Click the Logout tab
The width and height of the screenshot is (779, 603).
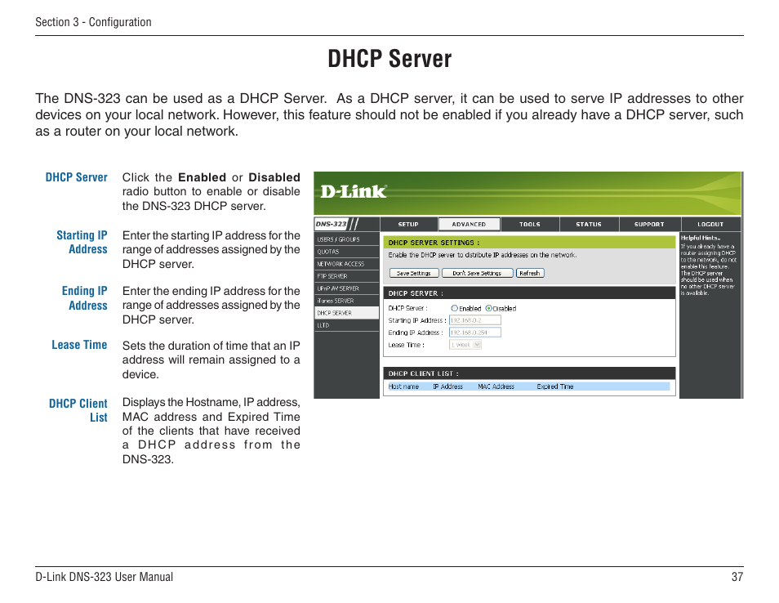click(710, 224)
